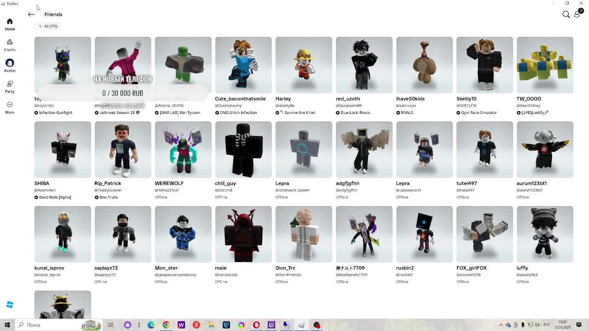Open the Windows Start menu
Viewport: 589px width, 331px height.
[x=7, y=325]
